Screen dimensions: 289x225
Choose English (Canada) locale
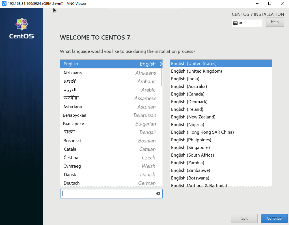pyautogui.click(x=221, y=94)
